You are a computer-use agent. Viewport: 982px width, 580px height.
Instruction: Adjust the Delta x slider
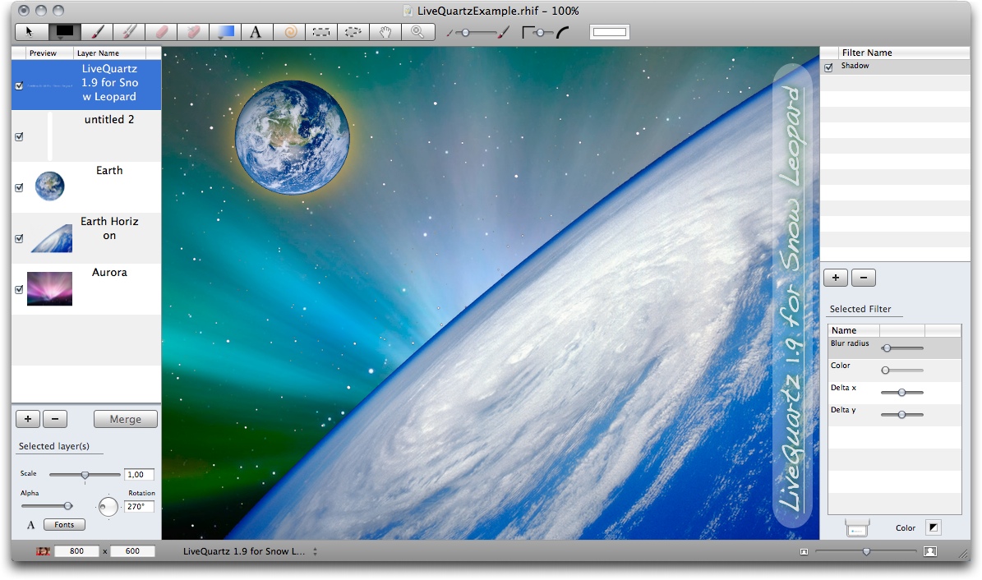click(x=901, y=393)
